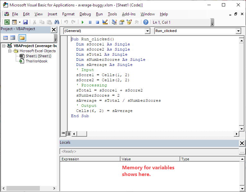Toggle Design Mode icon
The height and width of the screenshot is (192, 246).
[x=105, y=22]
